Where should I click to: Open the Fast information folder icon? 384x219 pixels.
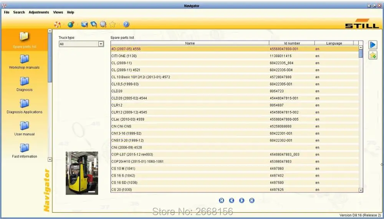24,148
